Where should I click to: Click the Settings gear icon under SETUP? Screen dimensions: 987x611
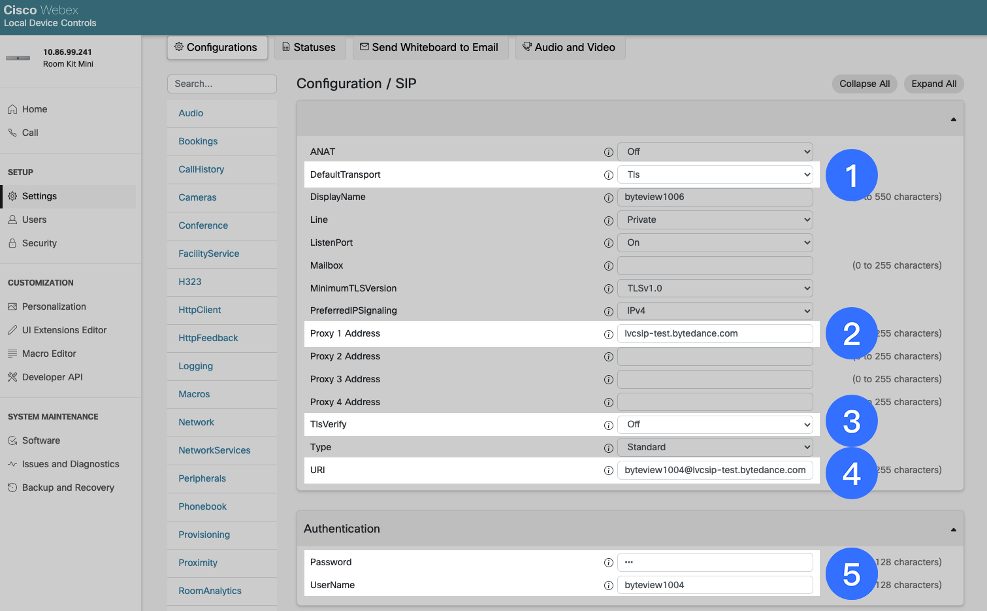click(12, 196)
